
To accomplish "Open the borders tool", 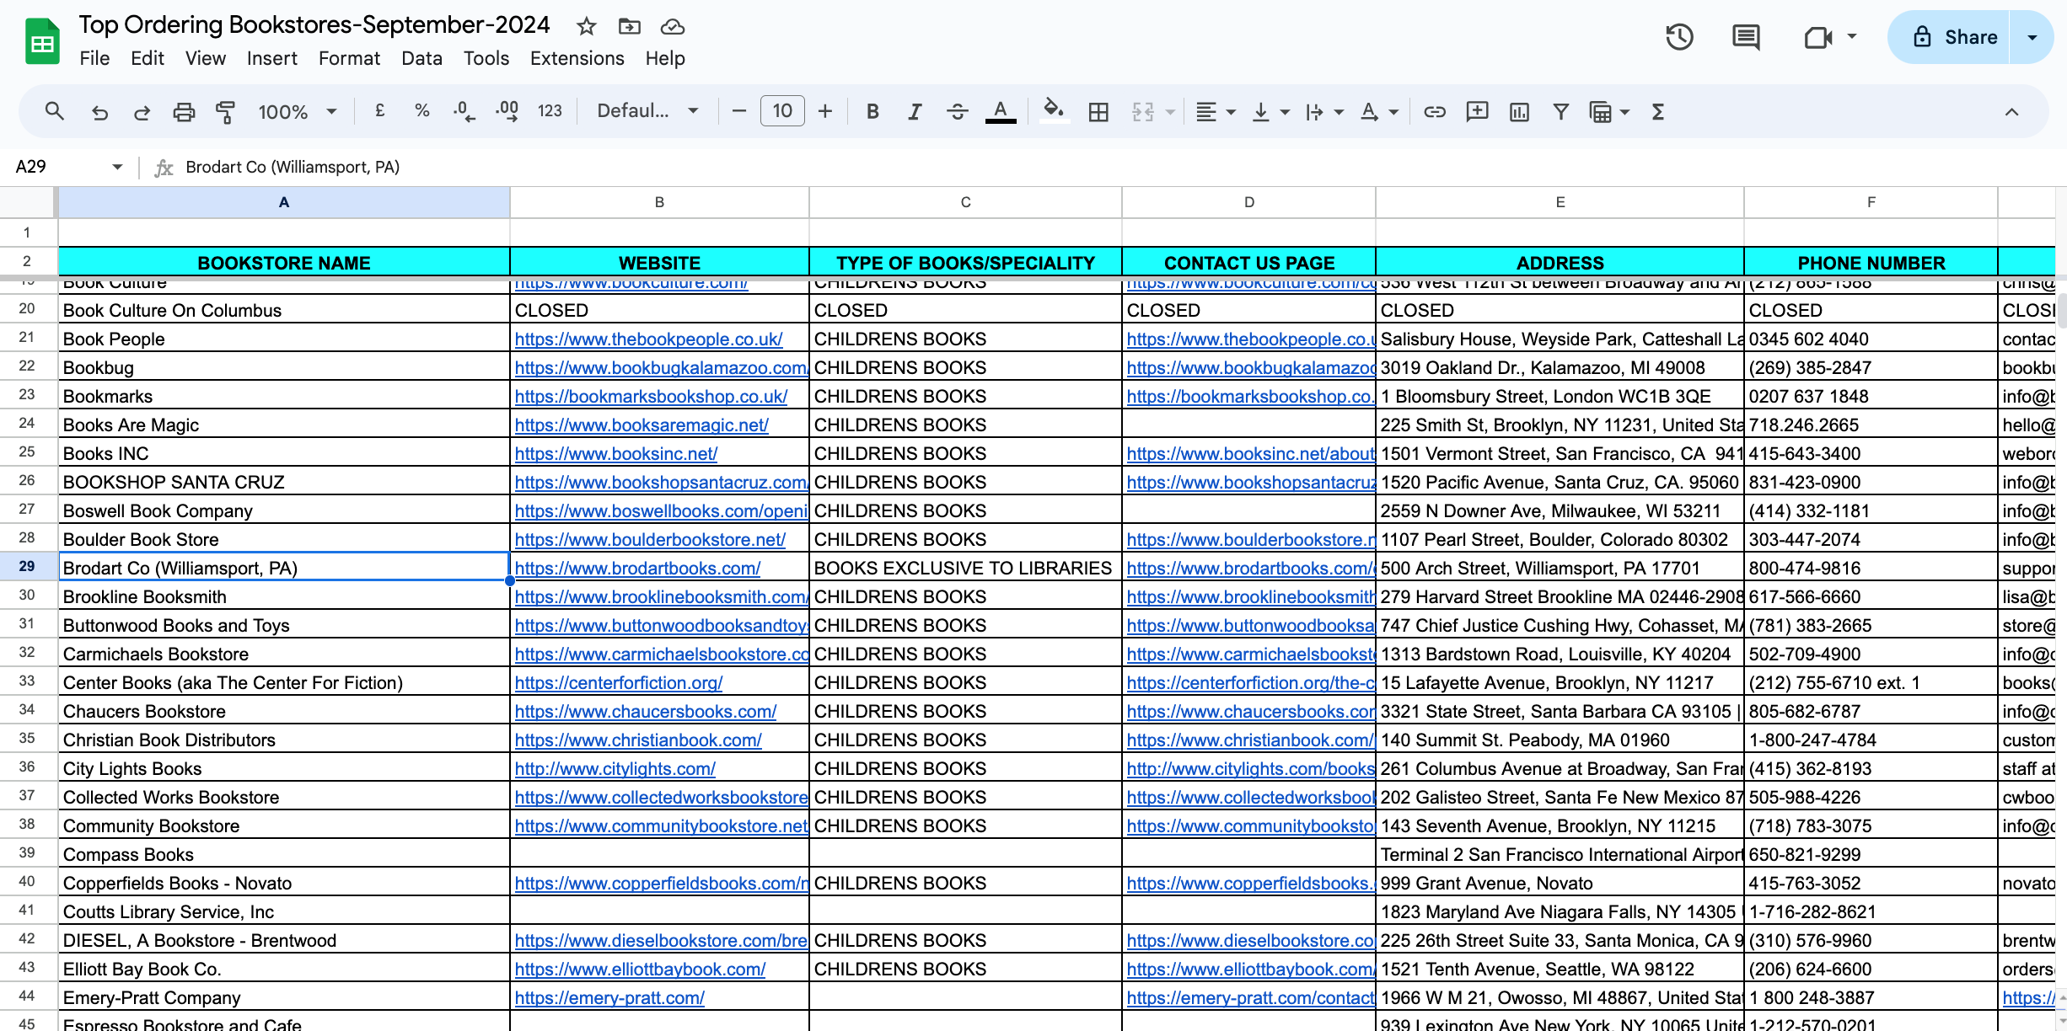I will click(1098, 111).
